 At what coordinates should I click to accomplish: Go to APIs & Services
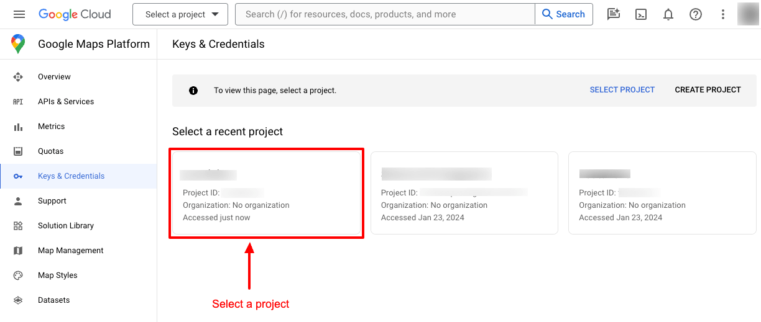click(65, 102)
